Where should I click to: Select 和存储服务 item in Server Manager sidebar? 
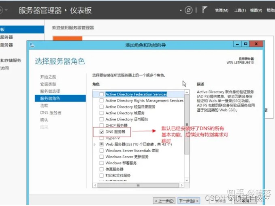click(x=11, y=60)
